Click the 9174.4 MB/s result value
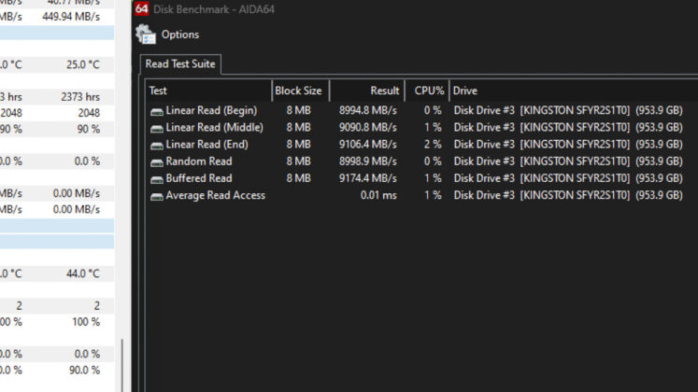Viewport: 698px width, 392px height. click(368, 178)
